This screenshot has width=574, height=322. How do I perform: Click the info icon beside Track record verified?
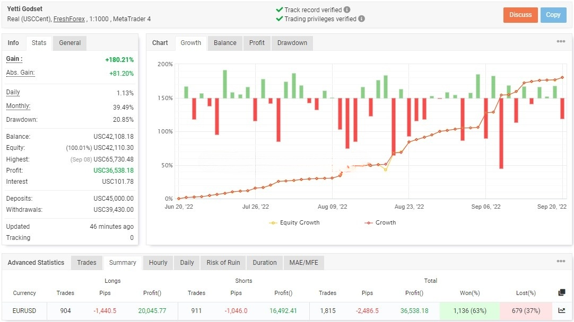347,10
